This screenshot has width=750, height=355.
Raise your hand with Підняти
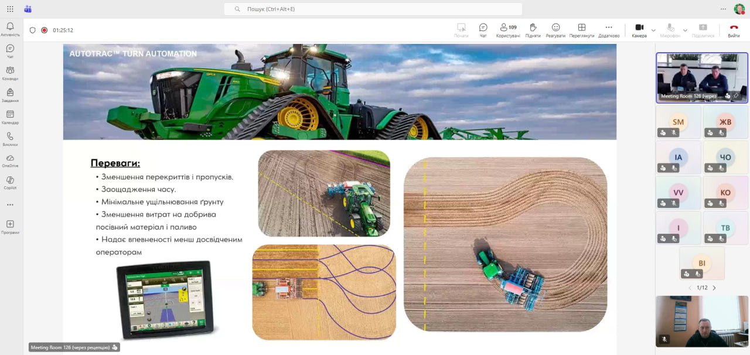(x=533, y=30)
